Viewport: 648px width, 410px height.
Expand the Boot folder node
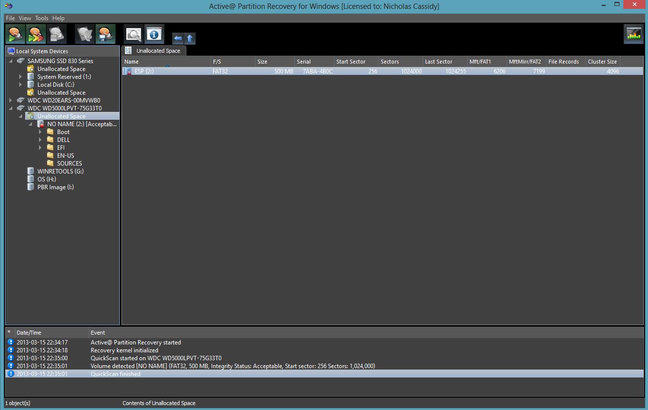[40, 132]
